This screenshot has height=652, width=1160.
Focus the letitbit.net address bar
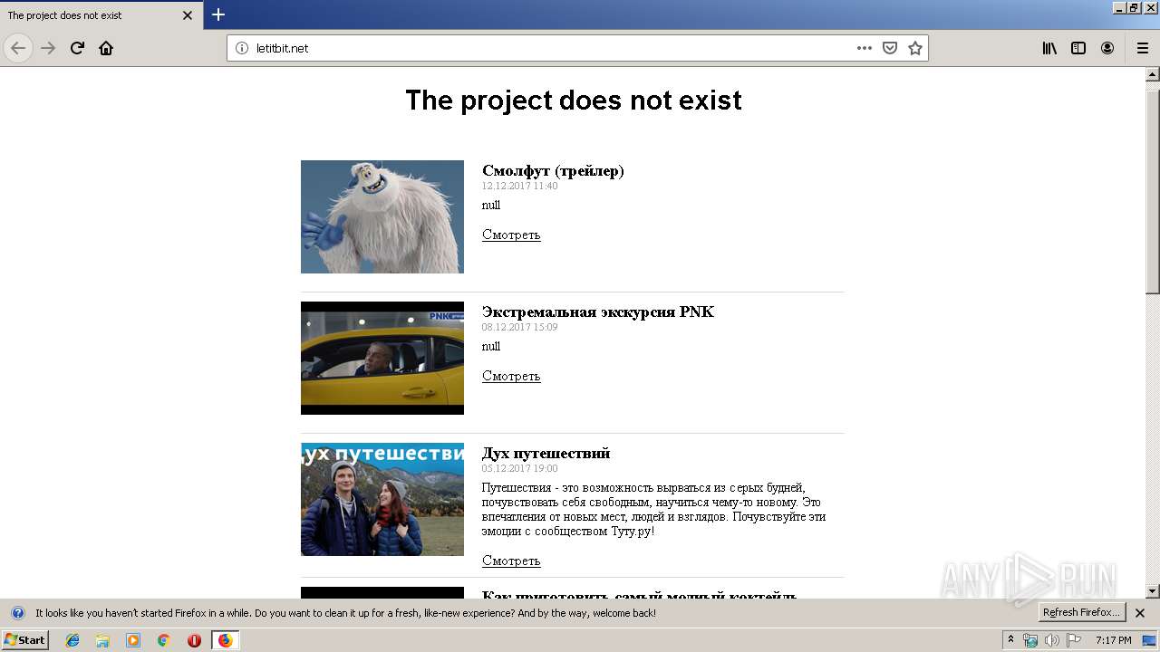577,48
